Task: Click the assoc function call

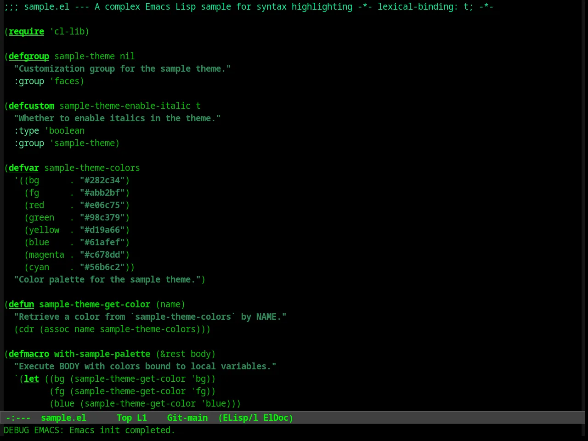Action: 57,329
